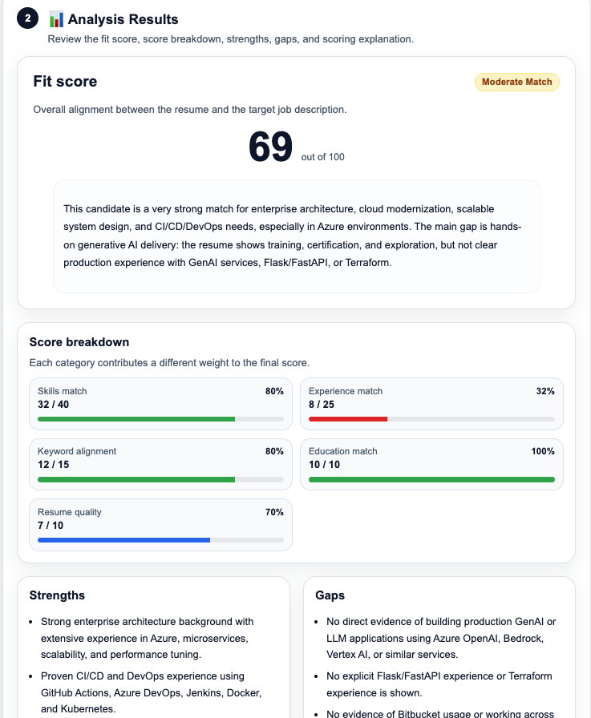Select the candidate summary paragraph box
Screen dimensions: 591x718
tap(296, 236)
